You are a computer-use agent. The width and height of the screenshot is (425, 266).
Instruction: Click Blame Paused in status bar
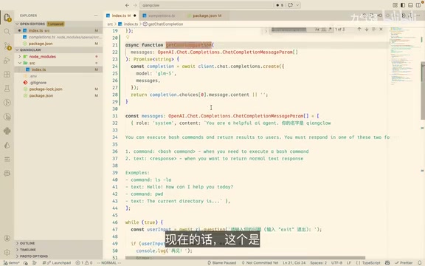click(221, 263)
